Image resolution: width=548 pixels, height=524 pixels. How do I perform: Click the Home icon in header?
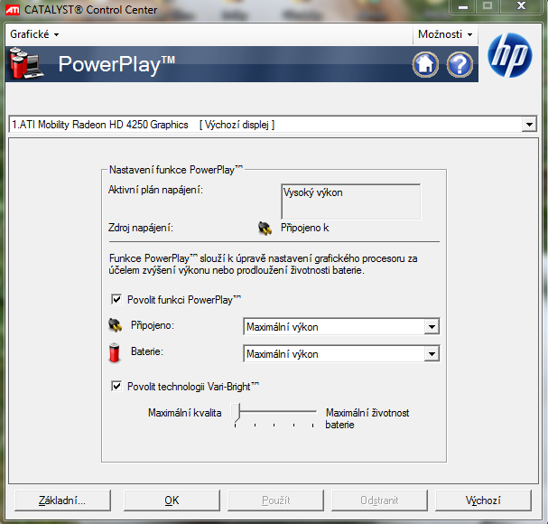click(x=426, y=64)
